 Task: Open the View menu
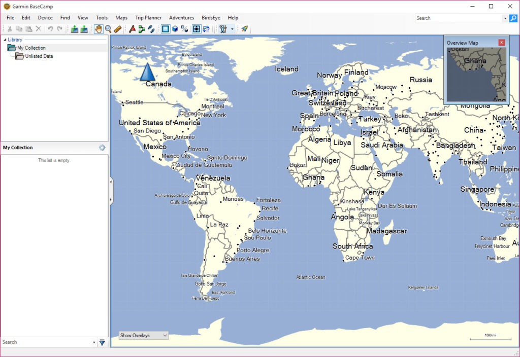pos(83,18)
